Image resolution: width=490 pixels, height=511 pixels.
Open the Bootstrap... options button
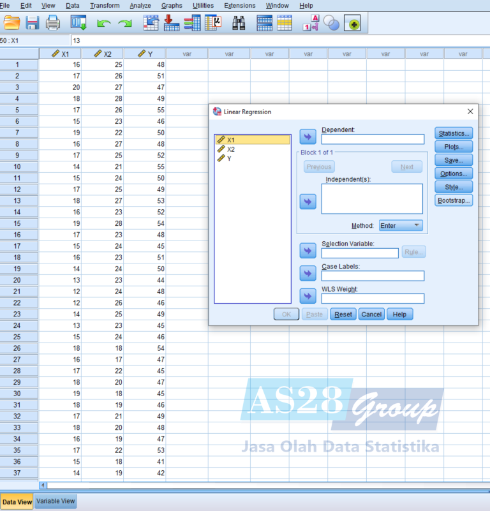454,200
